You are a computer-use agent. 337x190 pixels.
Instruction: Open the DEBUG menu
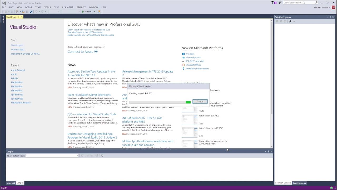tap(28, 7)
